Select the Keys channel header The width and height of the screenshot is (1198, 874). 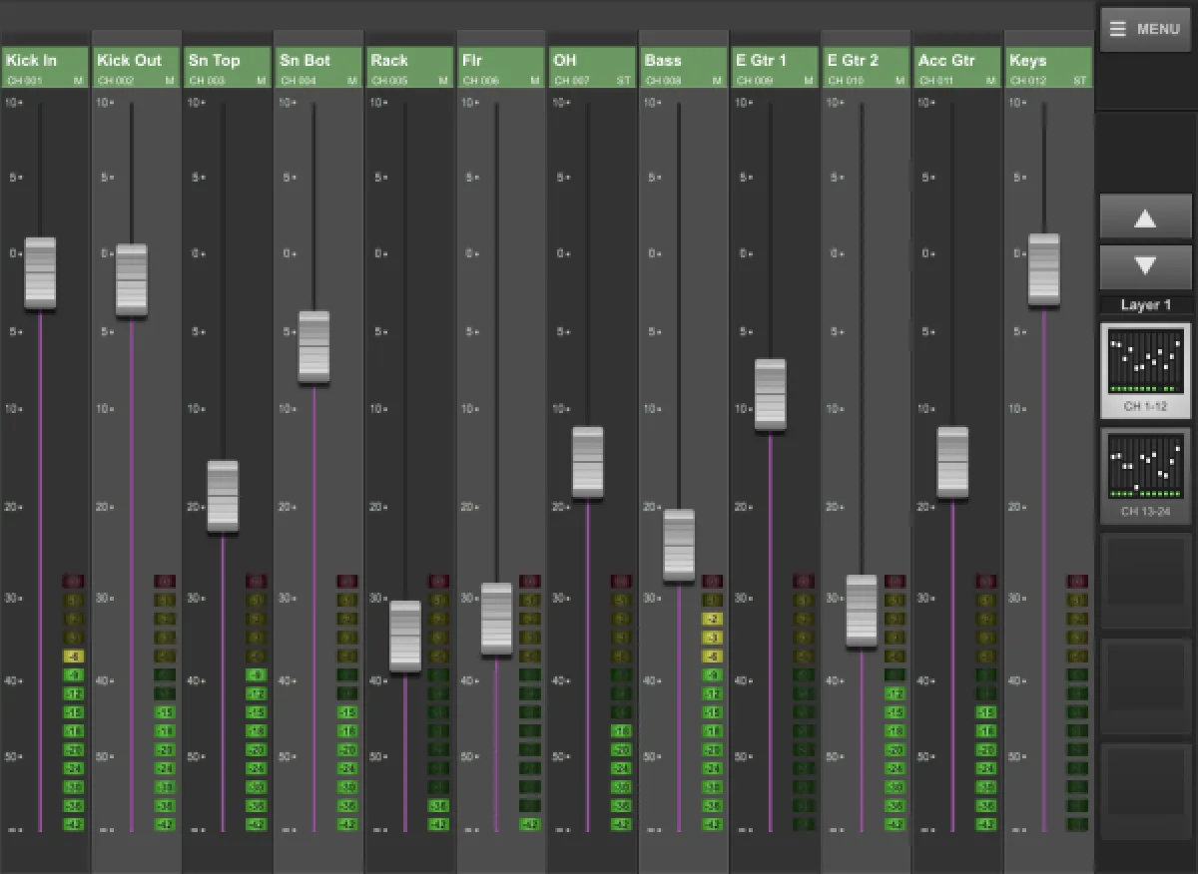point(1049,67)
